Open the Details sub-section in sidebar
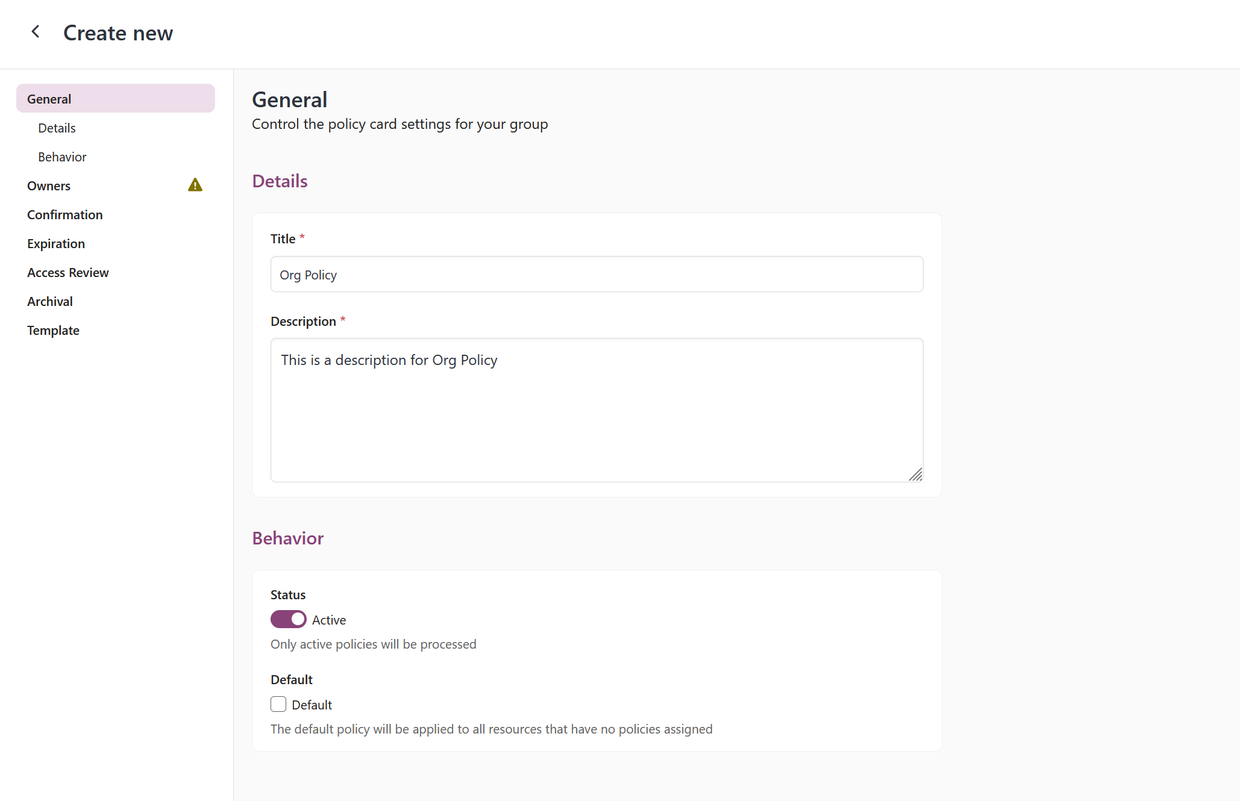The height and width of the screenshot is (801, 1240). [57, 128]
